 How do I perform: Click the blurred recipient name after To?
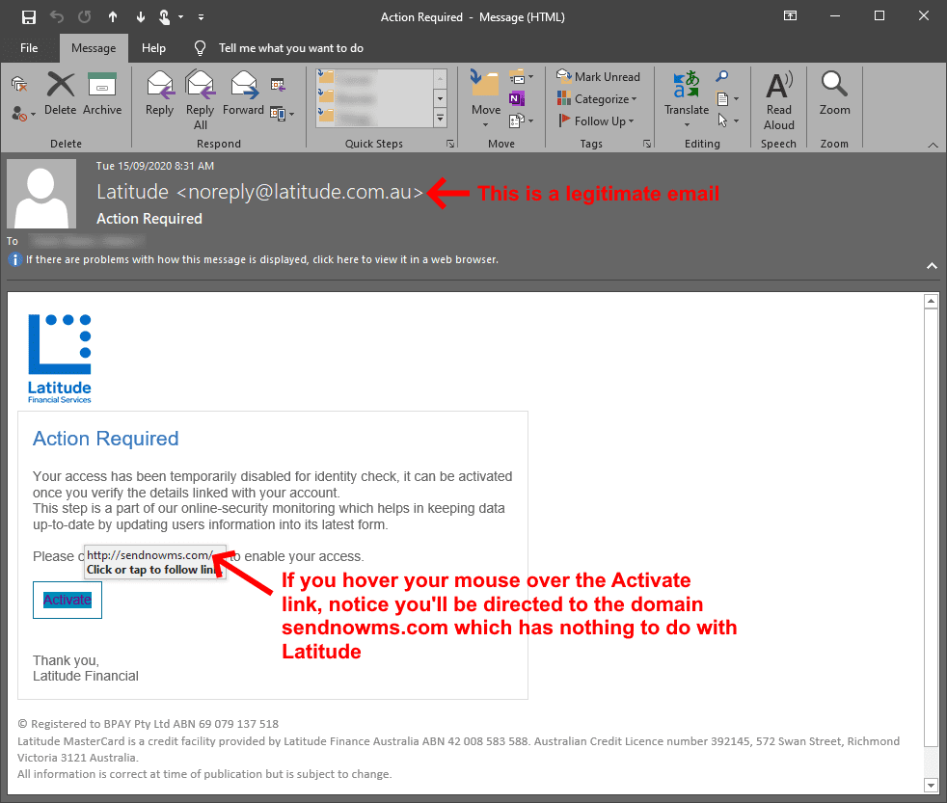pyautogui.click(x=87, y=241)
